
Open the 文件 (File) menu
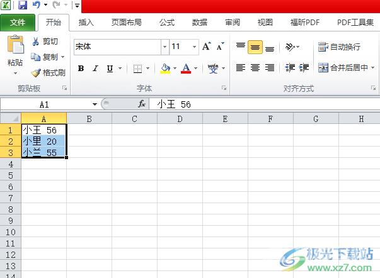[x=18, y=23]
